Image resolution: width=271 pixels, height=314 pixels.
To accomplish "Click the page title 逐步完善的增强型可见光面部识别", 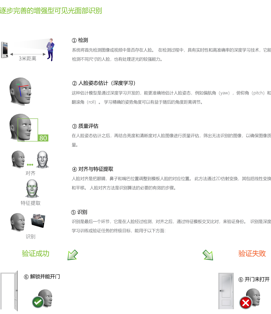I will (51, 11).
